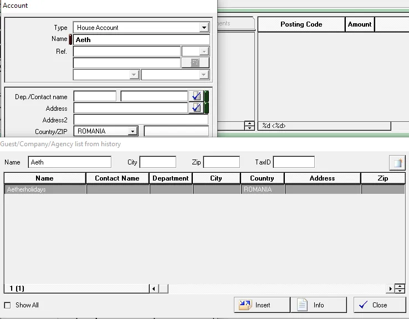Click the Contact name input field

(154, 96)
